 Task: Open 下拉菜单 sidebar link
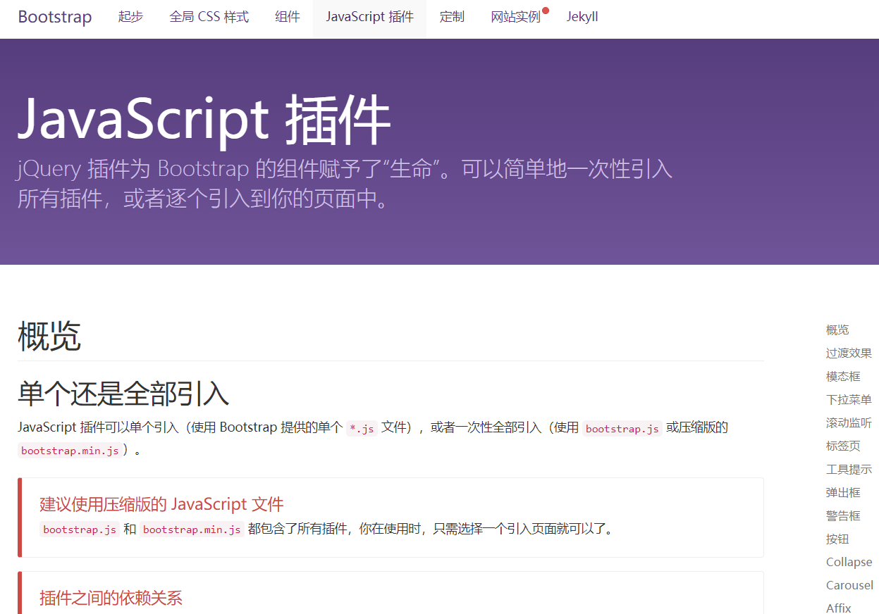point(849,399)
